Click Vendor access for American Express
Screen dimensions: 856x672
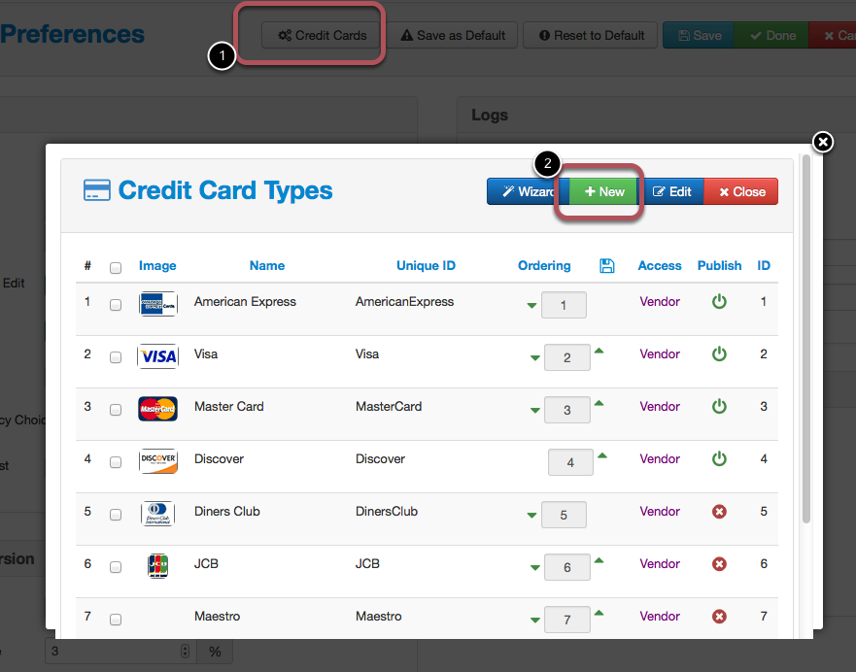[660, 302]
